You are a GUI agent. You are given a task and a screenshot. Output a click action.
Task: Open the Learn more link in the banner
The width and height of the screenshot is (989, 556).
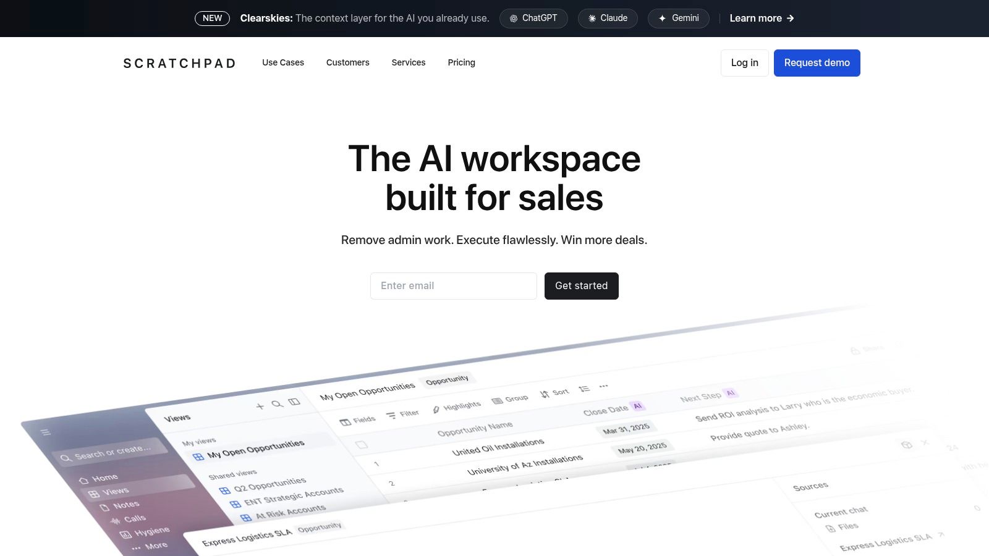tap(762, 19)
